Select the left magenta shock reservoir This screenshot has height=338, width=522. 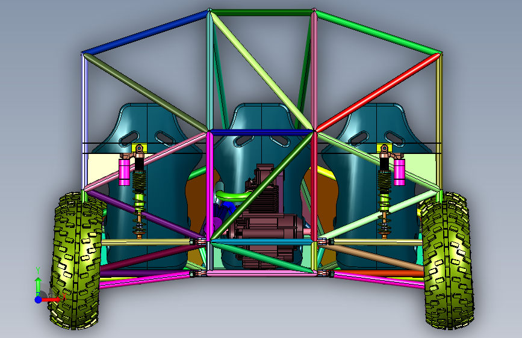pyautogui.click(x=125, y=171)
